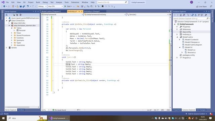Open the Solution Explorer Home view
This screenshot has height=121, width=215.
pos(181,15)
